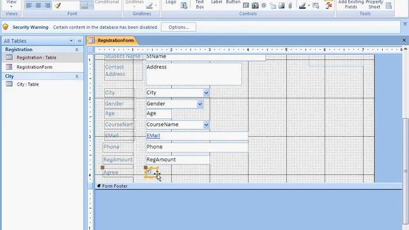The image size is (409, 230).
Task: Select the Image control
Action: click(282, 5)
